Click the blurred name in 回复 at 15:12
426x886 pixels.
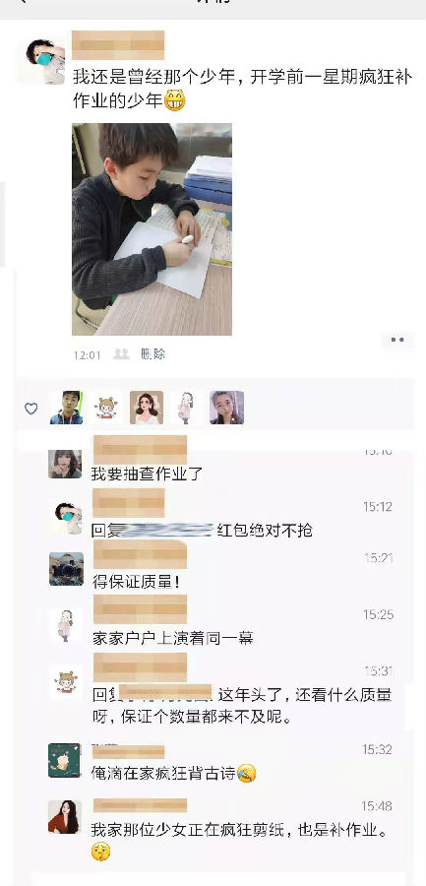click(x=167, y=530)
